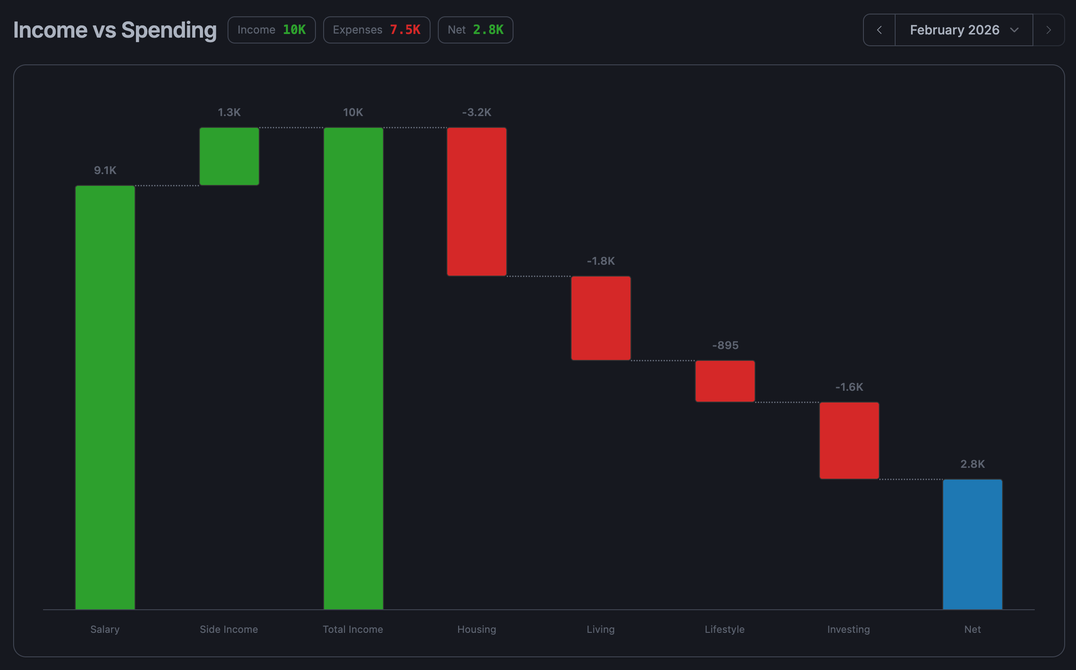Click the Expenses 7.5K summary badge
The image size is (1076, 670).
click(376, 30)
